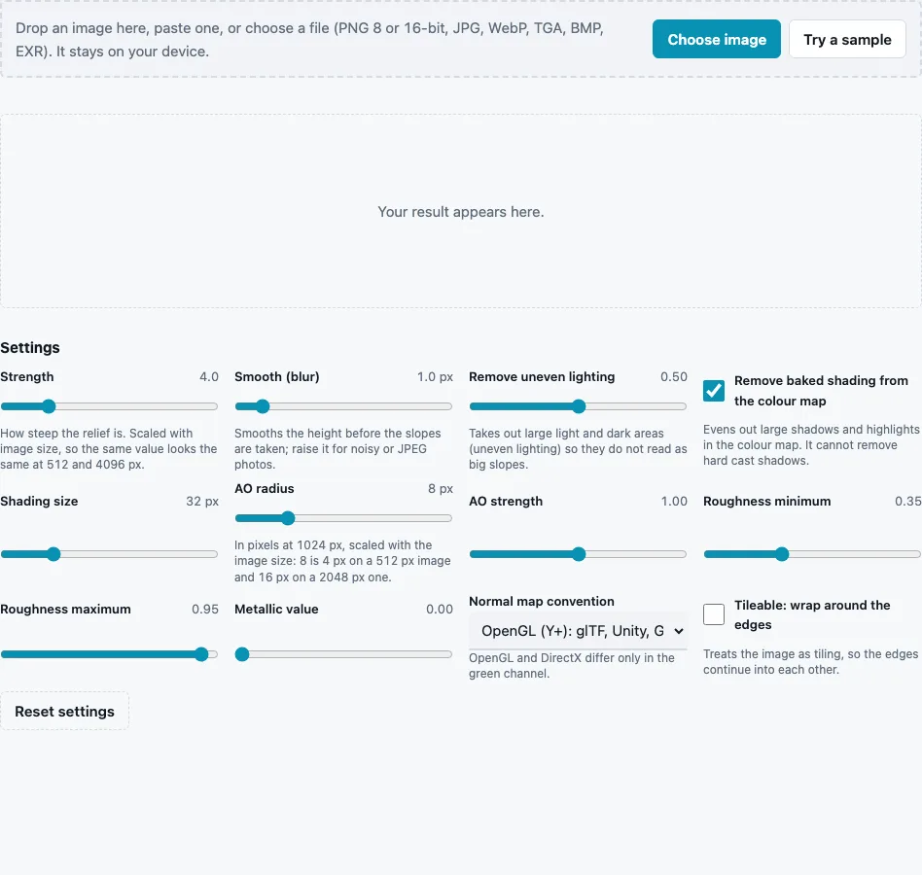Click the 'Takes out large light and dark areas' description
The image size is (922, 875).
point(578,448)
